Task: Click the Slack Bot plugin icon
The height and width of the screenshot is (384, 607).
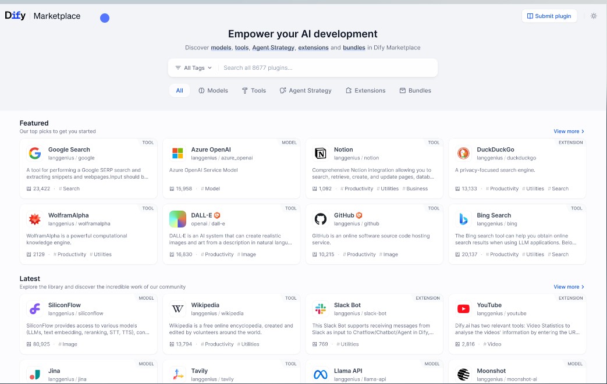Action: pos(321,309)
